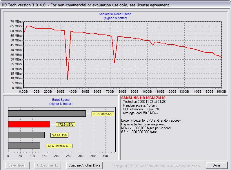Click the gray SATA 150 bar
This screenshot has height=170, width=231.
[x=26, y=135]
